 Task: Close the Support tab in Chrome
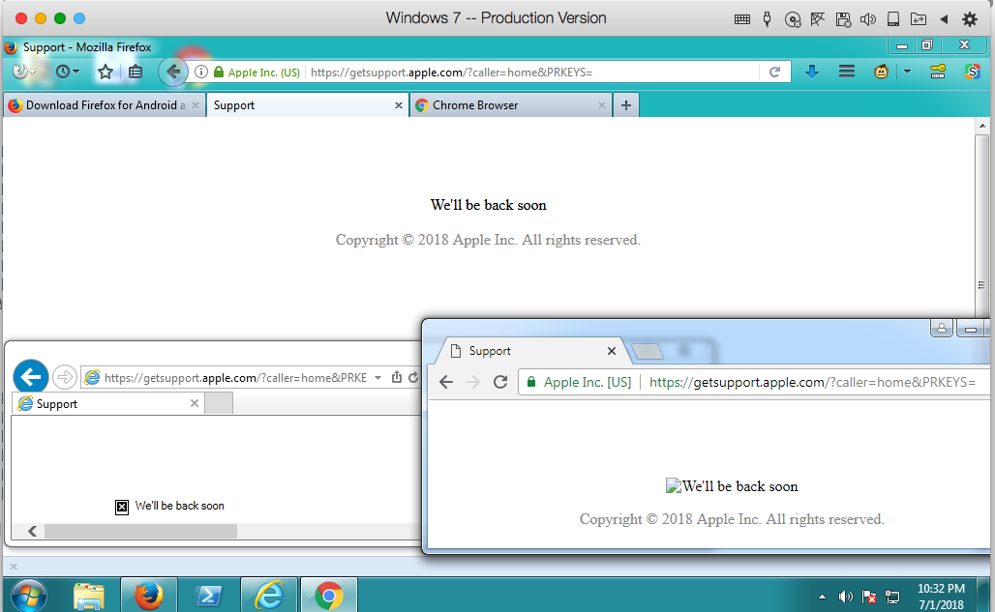coord(612,351)
